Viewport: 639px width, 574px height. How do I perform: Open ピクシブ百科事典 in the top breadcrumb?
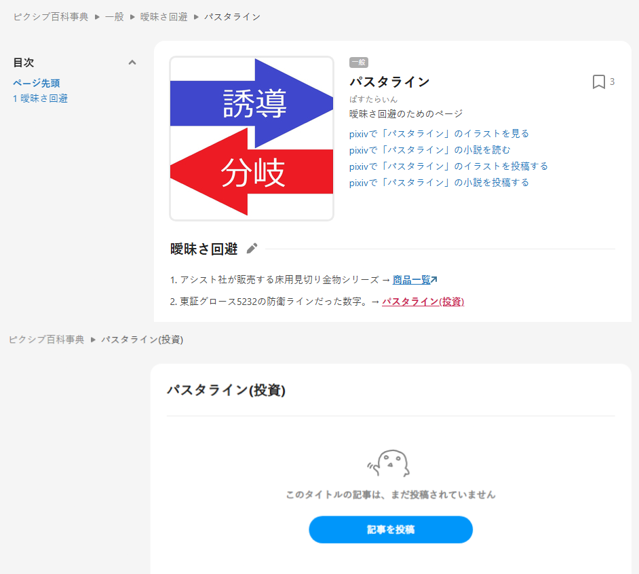51,16
